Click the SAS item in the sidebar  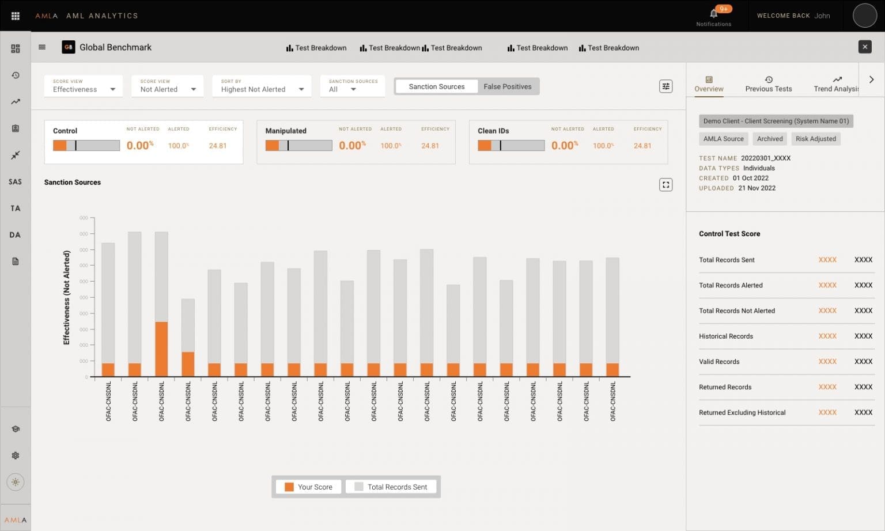pyautogui.click(x=15, y=181)
